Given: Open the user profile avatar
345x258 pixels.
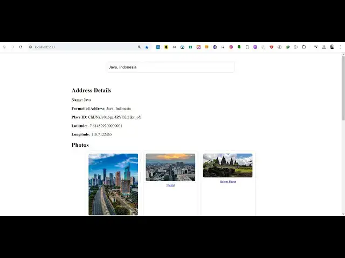Looking at the screenshot, I should point(332,47).
